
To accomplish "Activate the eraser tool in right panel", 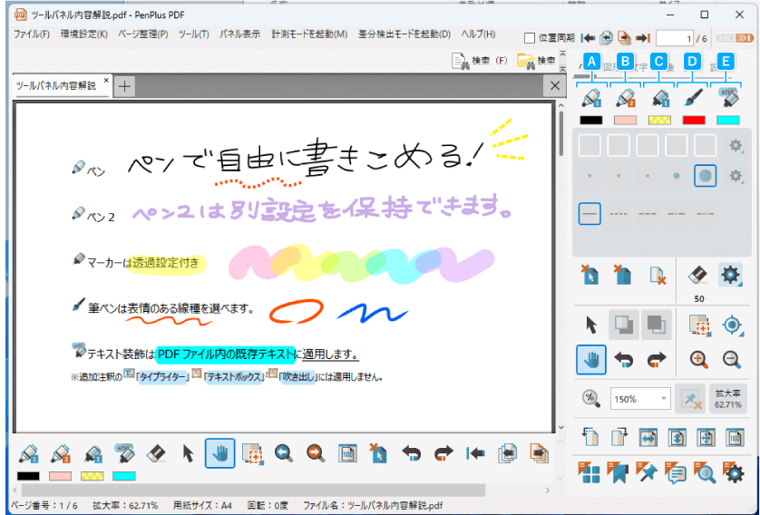I will (x=697, y=276).
